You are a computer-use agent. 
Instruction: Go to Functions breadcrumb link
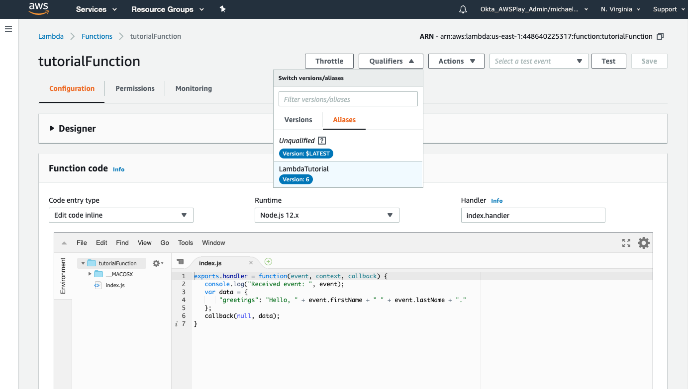pyautogui.click(x=97, y=36)
